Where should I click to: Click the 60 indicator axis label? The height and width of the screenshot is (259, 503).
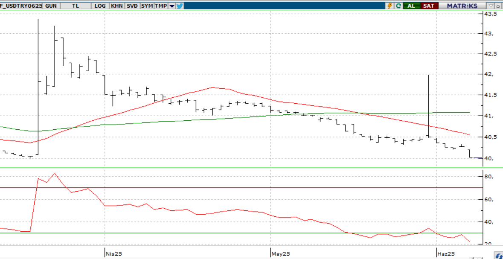click(488, 199)
